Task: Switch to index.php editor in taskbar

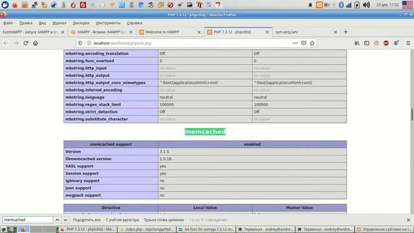Action: (x=147, y=229)
